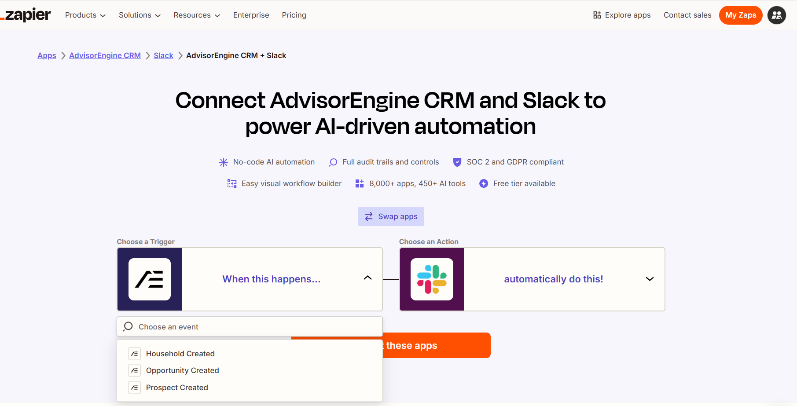
Task: Open the Solutions navigation menu
Action: point(140,15)
